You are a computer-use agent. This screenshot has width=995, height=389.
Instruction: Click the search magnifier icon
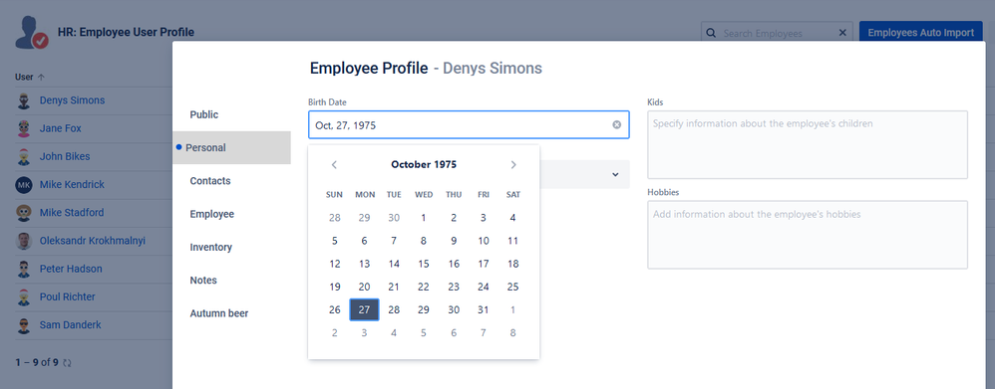click(711, 33)
